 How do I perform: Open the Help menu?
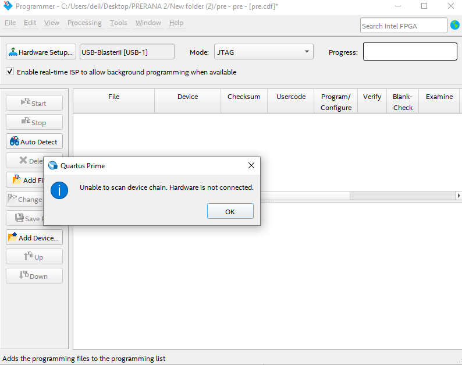pos(176,23)
